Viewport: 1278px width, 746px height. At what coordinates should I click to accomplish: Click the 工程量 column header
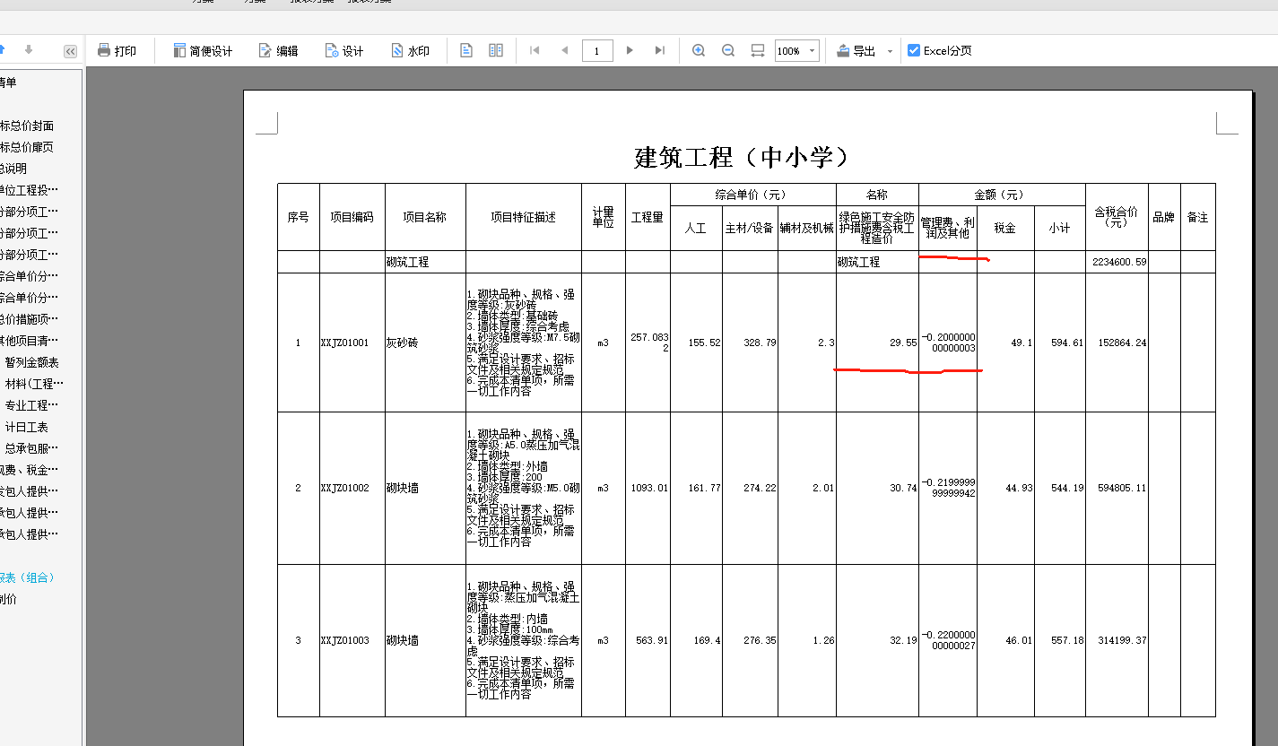pos(648,217)
